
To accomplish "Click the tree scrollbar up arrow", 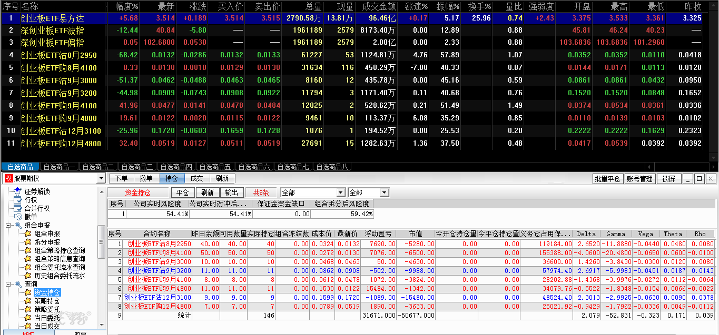I will click(103, 192).
